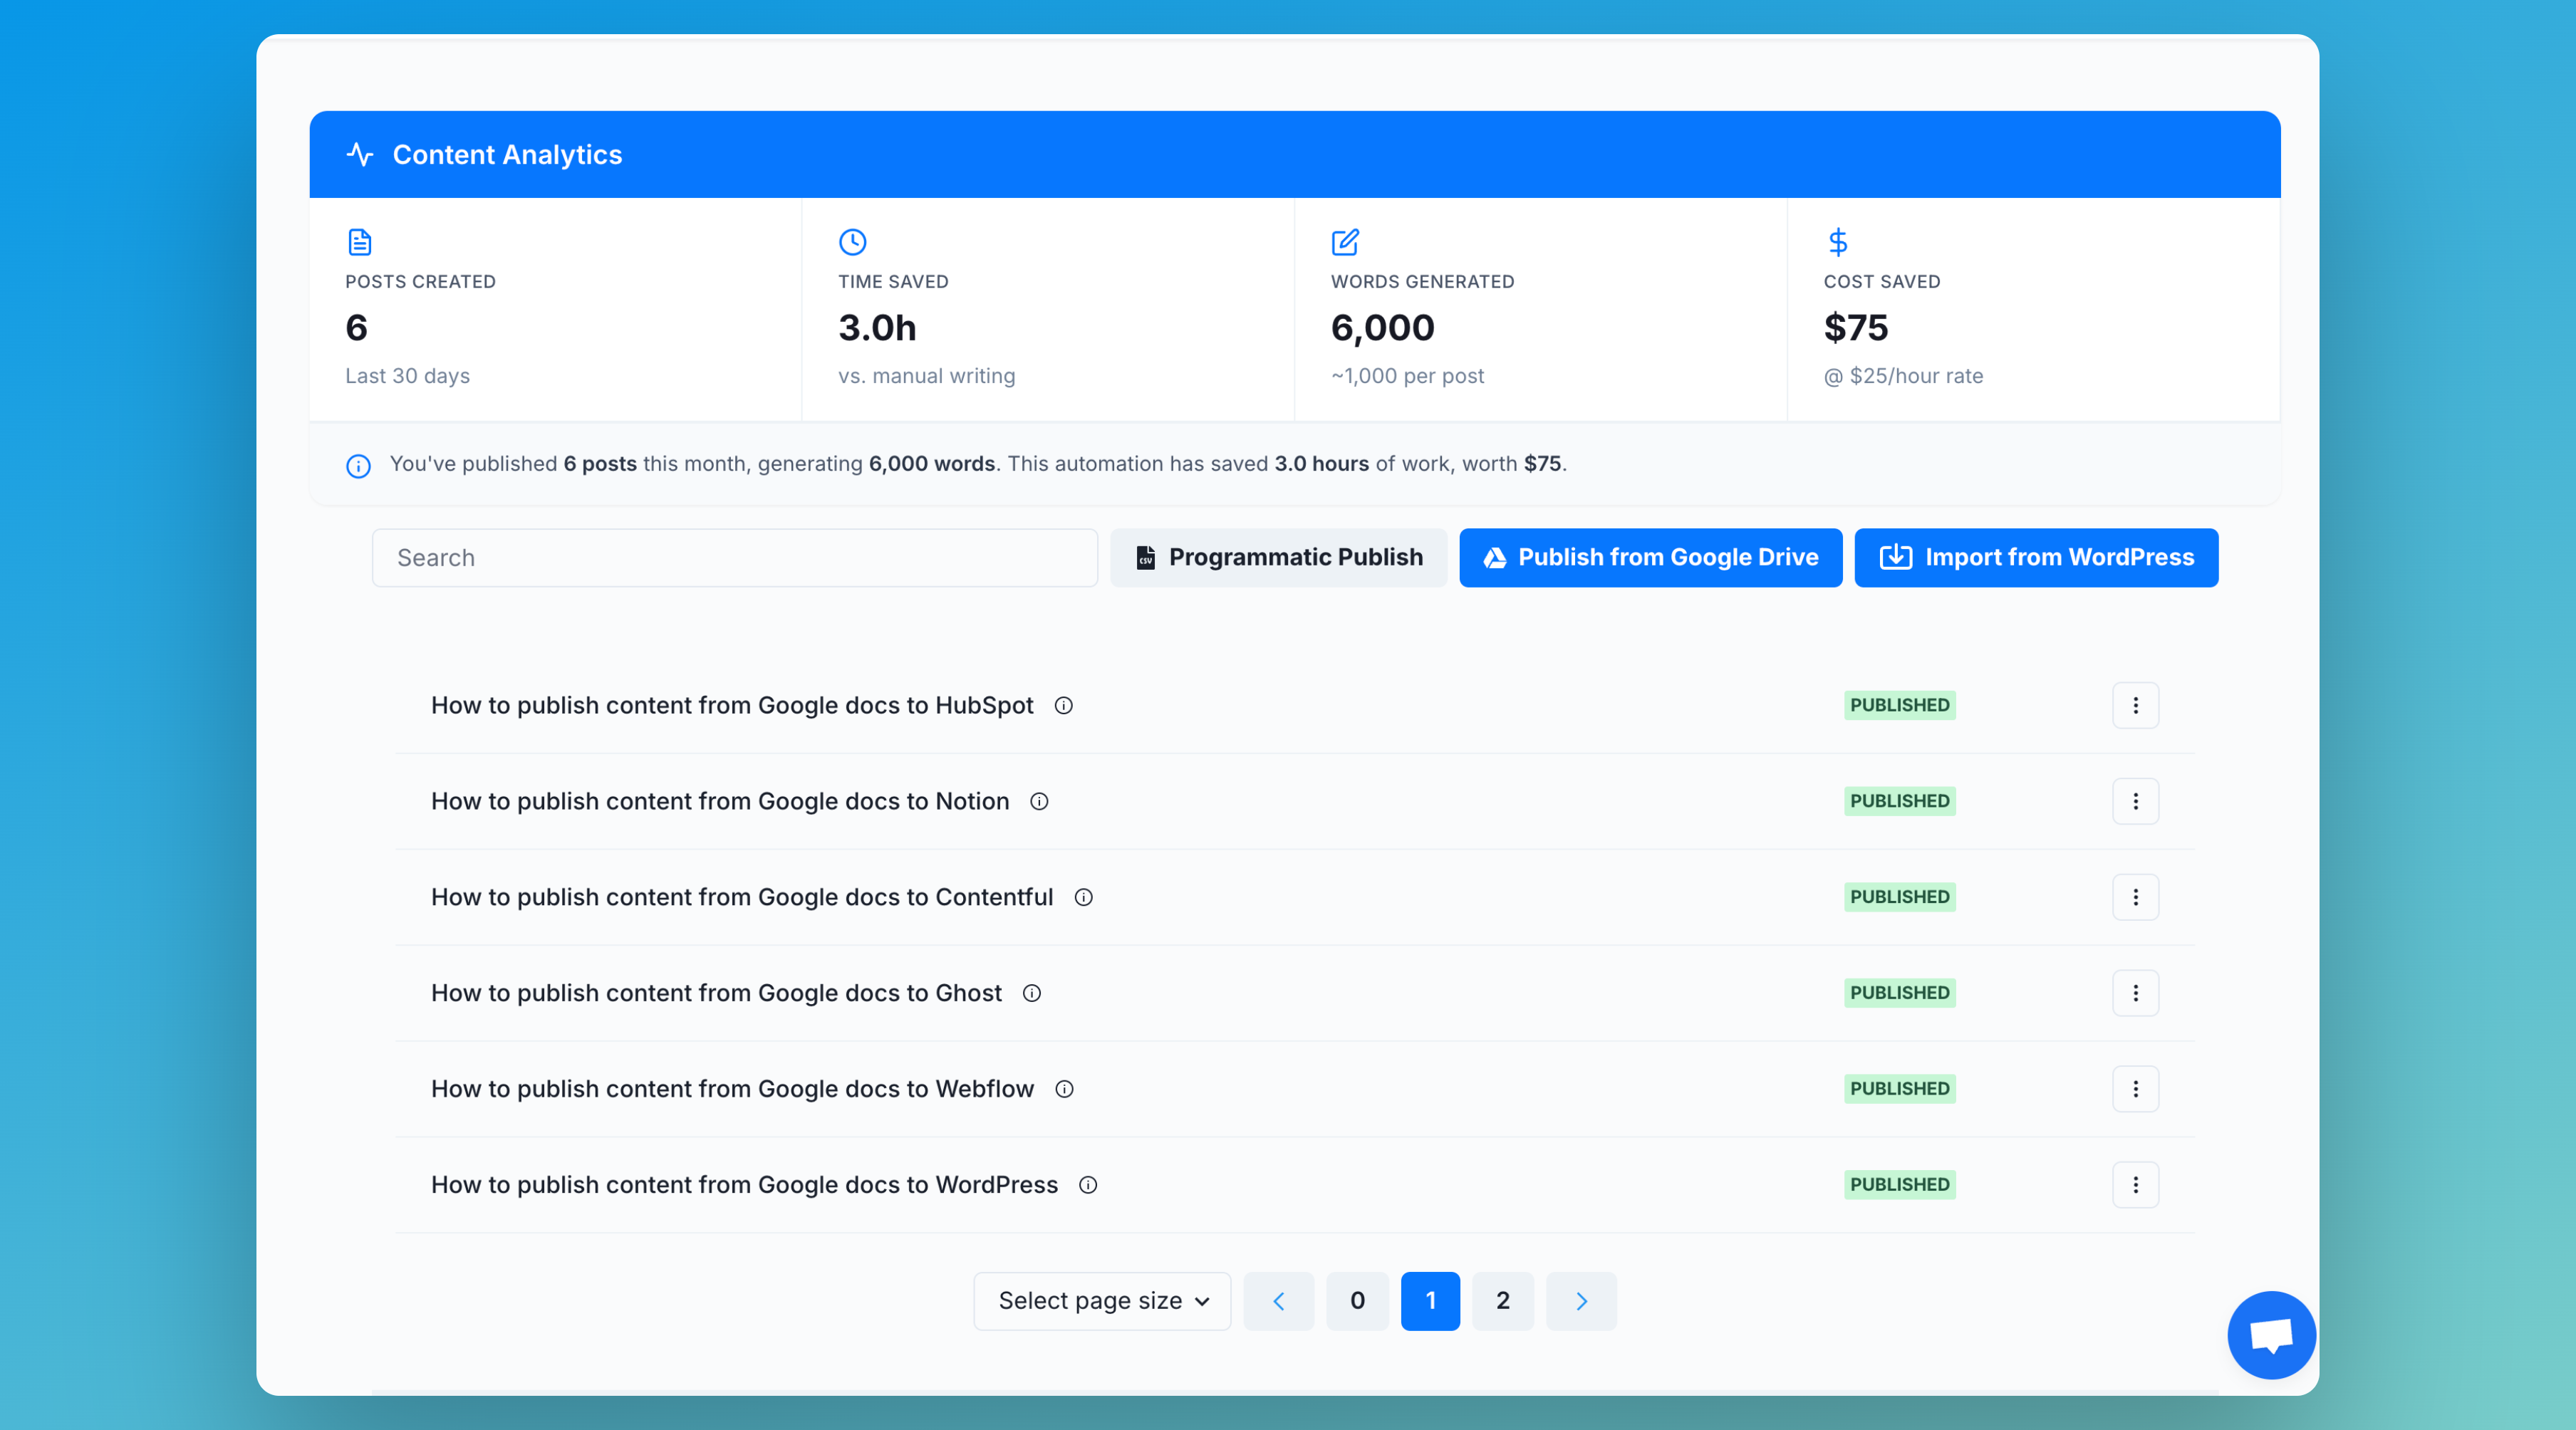
Task: Click the Content Analytics pulse icon
Action: pos(360,155)
